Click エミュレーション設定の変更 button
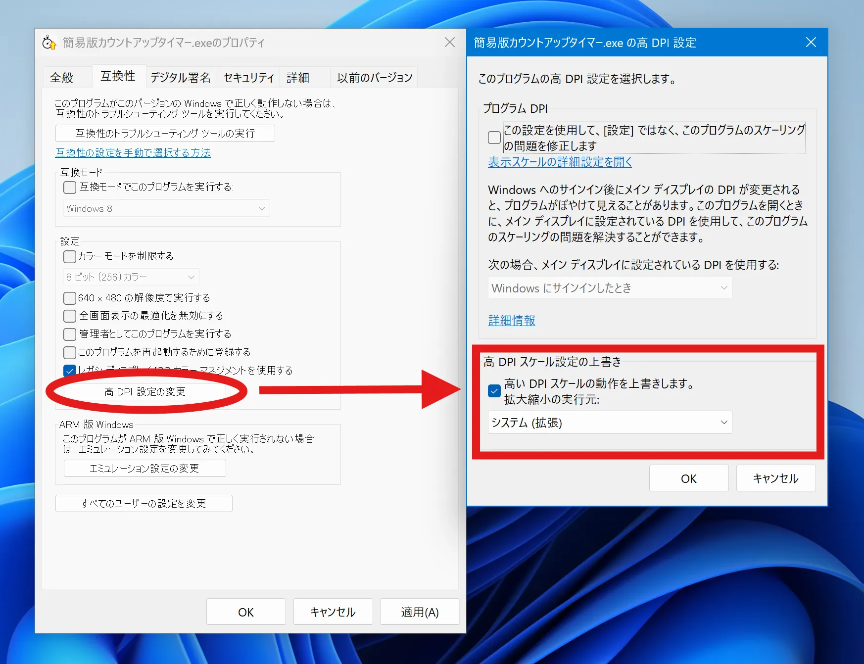864x664 pixels. click(x=144, y=468)
